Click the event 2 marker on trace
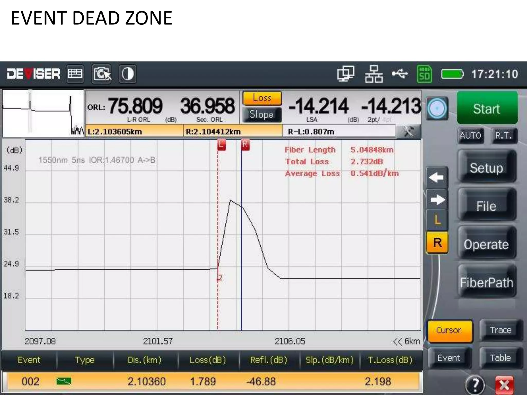This screenshot has height=395, width=527. click(220, 278)
